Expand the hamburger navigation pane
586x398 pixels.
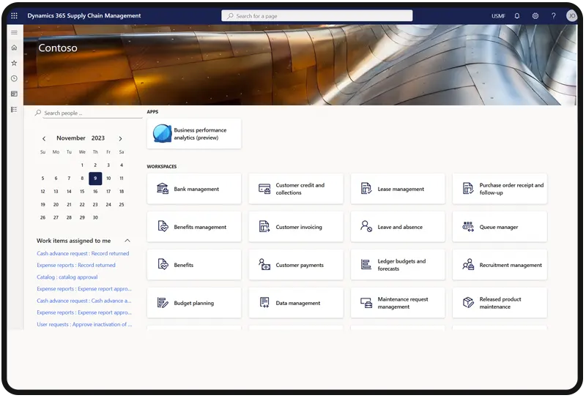14,32
